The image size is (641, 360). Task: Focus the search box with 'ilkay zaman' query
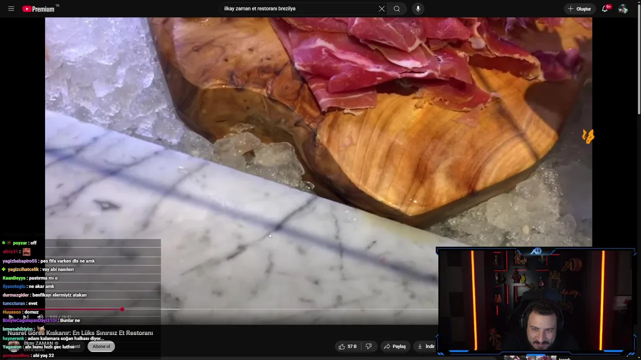coord(298,8)
